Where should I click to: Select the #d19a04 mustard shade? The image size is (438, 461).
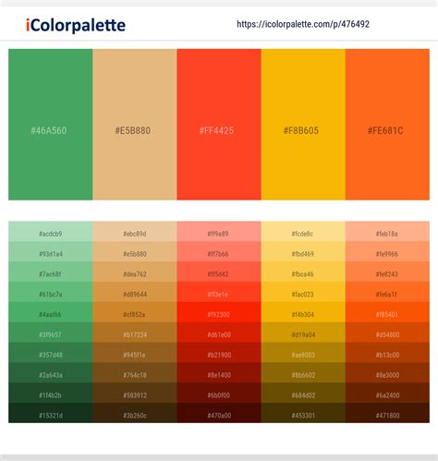pyautogui.click(x=303, y=333)
